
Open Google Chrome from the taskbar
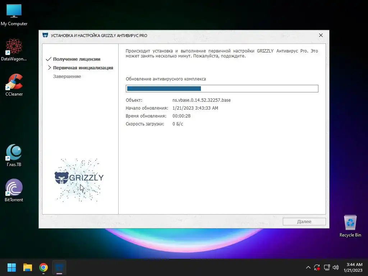(x=43, y=267)
